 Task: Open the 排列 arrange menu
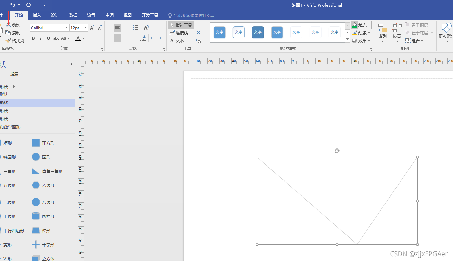(x=382, y=33)
